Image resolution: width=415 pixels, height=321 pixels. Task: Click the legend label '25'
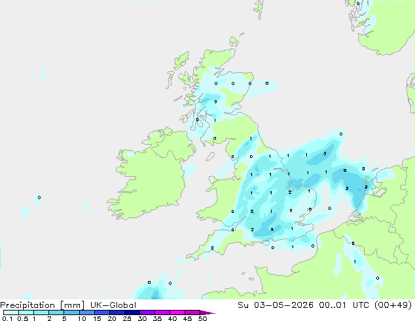(127, 318)
